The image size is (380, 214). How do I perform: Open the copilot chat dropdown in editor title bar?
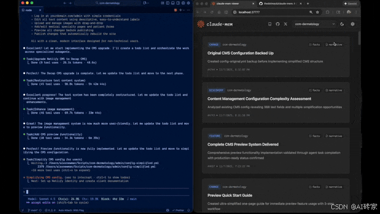[146, 3]
